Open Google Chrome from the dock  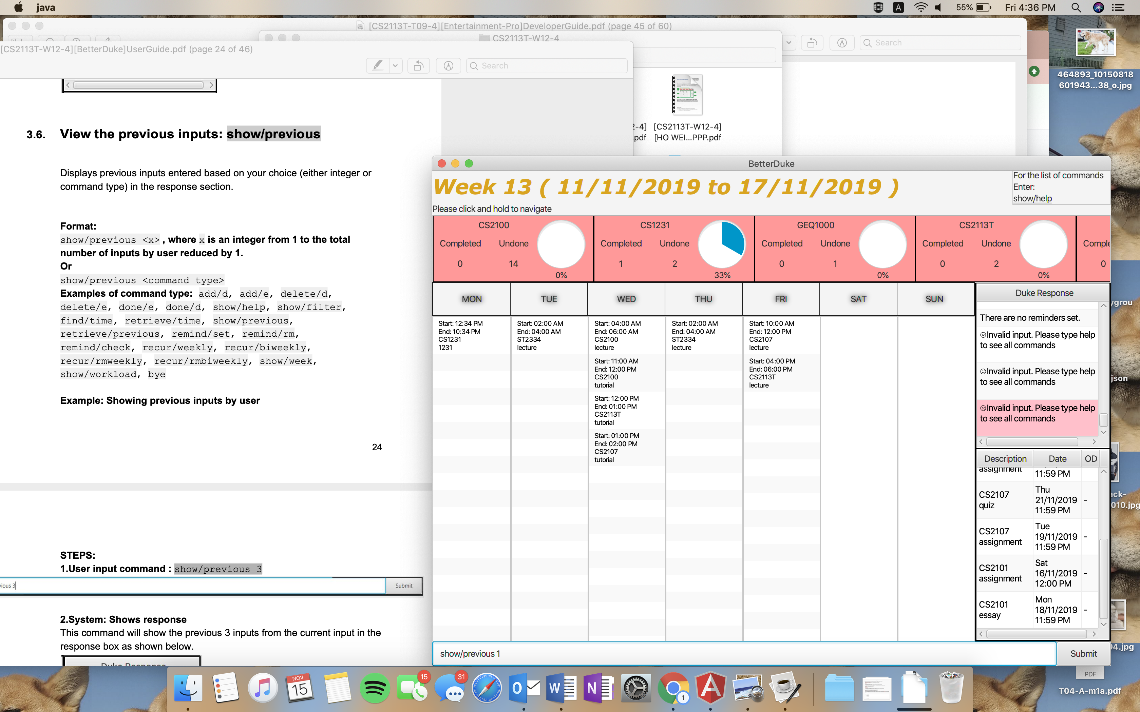(x=673, y=689)
